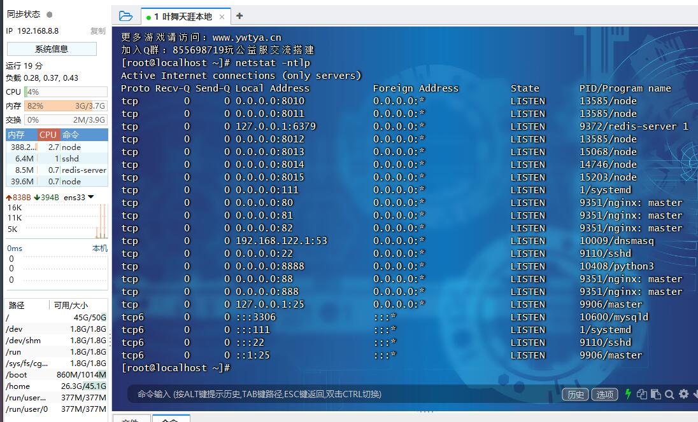Open terminal settings gear icon
This screenshot has height=422, width=698.
pos(684,393)
